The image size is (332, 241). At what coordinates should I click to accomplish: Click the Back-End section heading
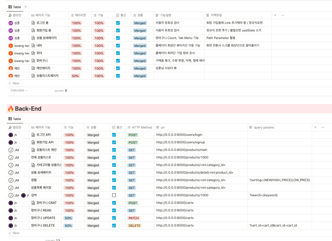pyautogui.click(x=28, y=109)
